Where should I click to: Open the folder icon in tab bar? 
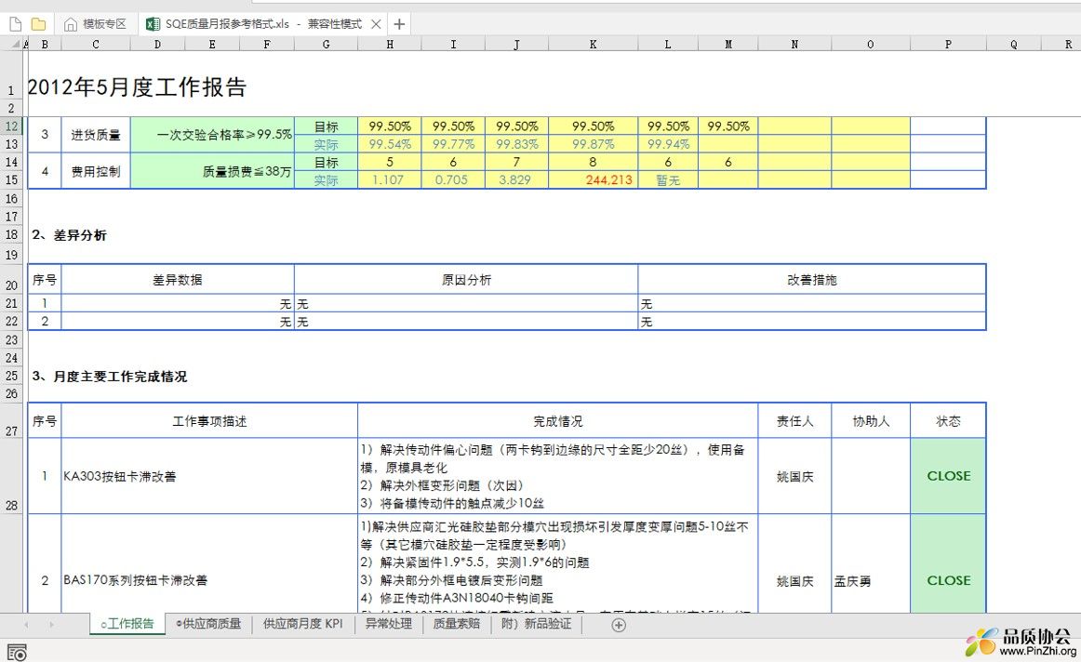tap(39, 24)
